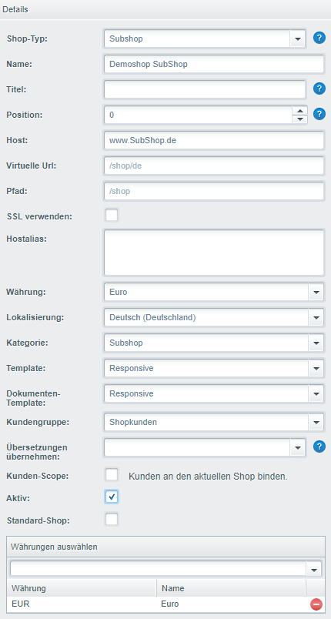Image resolution: width=331 pixels, height=619 pixels.
Task: Expand the Kategorie dropdown arrow
Action: (x=316, y=343)
